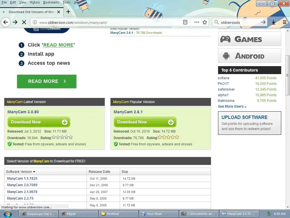Click the search box containing oldversions
Image resolution: width=290 pixels, height=218 pixels.
(x=240, y=22)
